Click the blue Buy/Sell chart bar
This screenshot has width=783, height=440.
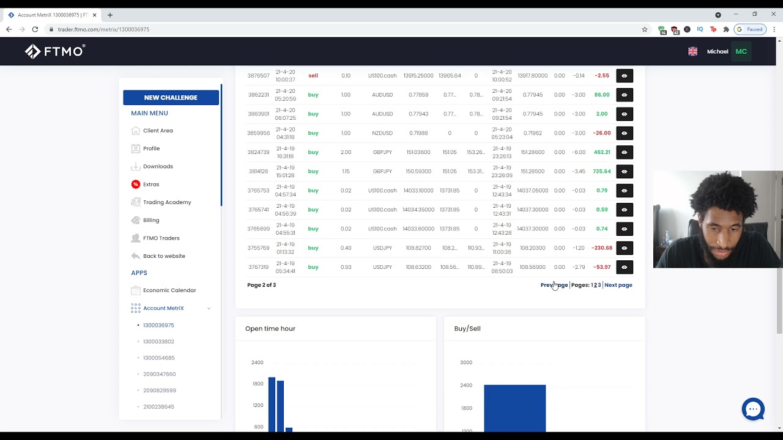pos(514,407)
